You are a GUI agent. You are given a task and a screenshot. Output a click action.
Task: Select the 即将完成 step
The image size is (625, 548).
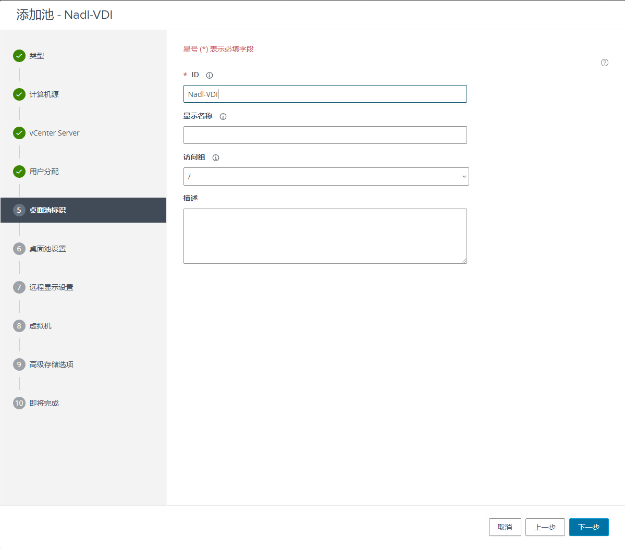point(44,403)
